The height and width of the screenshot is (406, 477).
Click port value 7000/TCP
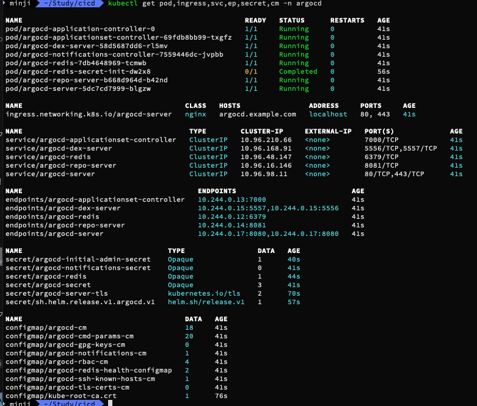(382, 140)
